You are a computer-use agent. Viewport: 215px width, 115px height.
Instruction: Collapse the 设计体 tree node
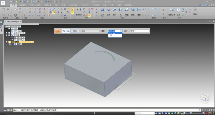[6, 35]
